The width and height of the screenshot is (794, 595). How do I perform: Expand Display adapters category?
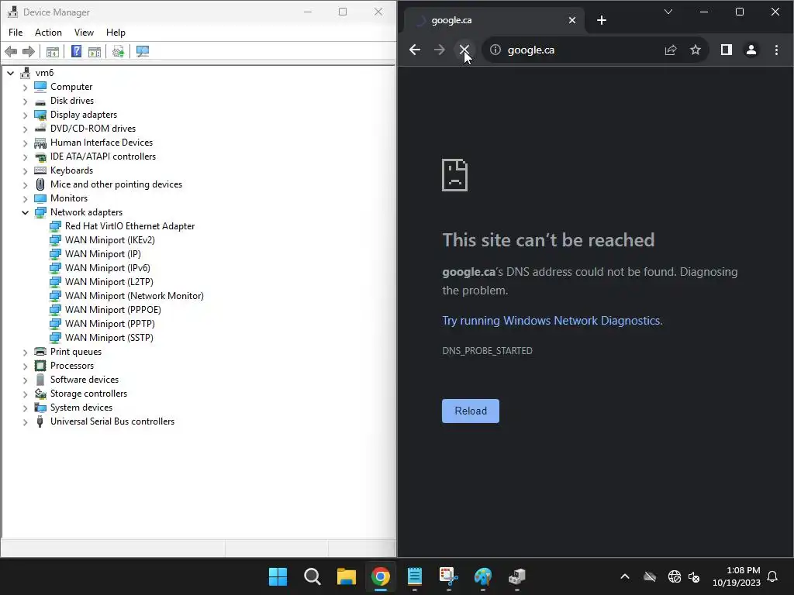pos(25,115)
